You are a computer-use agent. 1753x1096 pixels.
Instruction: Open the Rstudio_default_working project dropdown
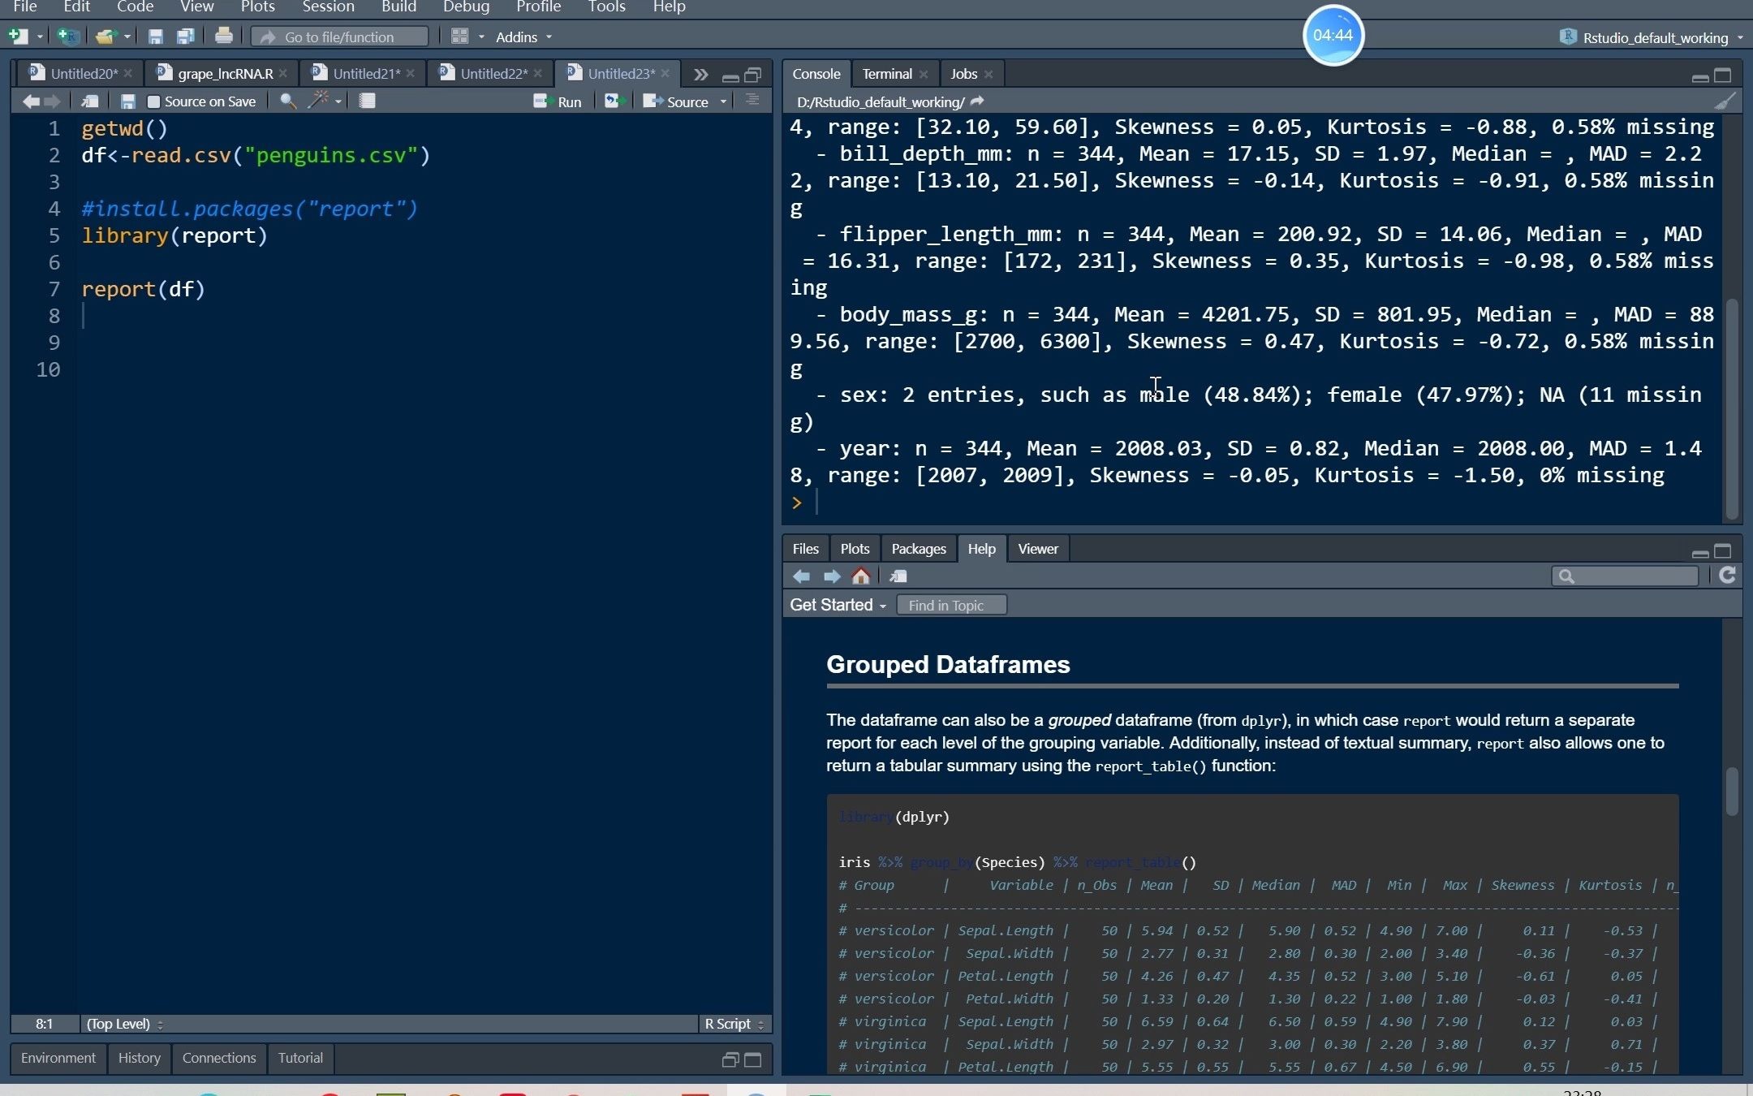1654,37
